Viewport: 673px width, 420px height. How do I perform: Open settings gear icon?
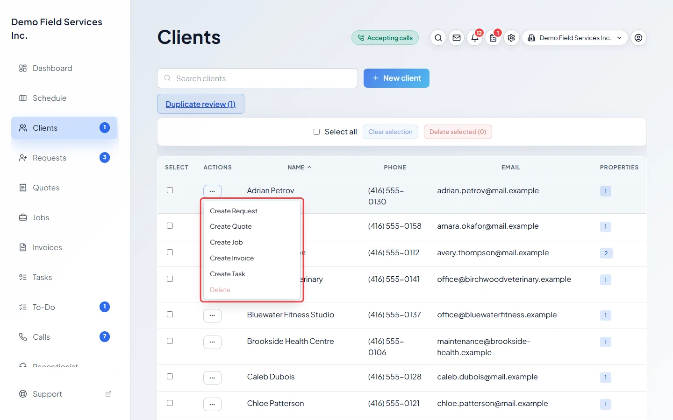[x=511, y=38]
